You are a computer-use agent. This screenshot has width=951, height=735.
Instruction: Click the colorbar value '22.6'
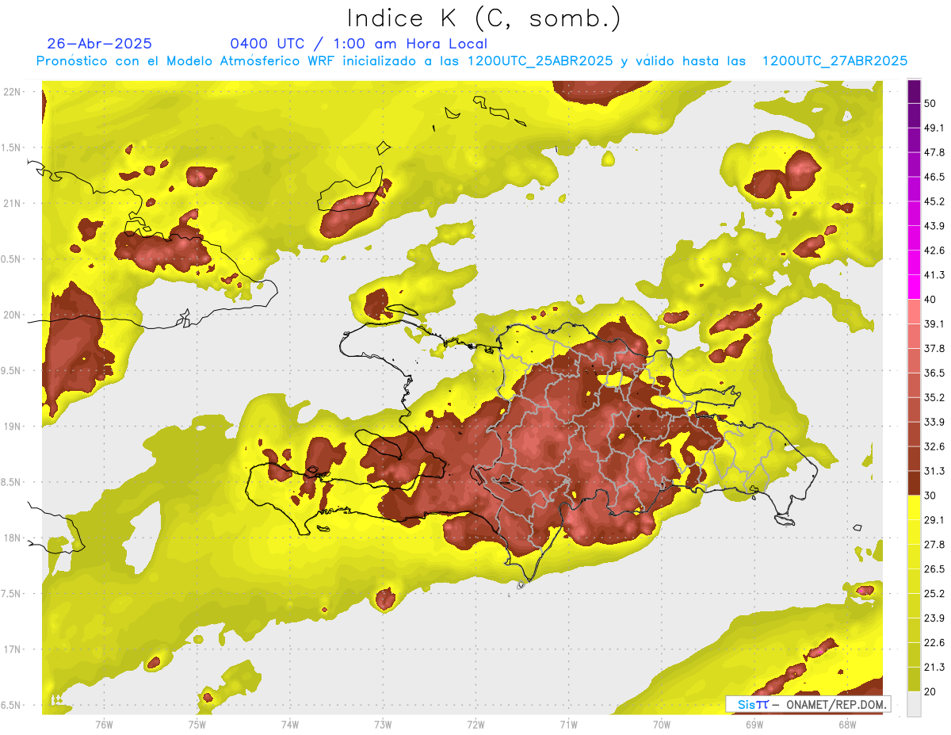[x=934, y=643]
